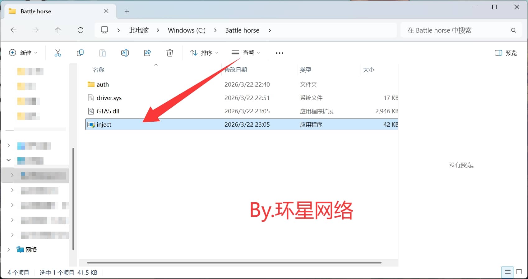Screen dimensions: 528x279
Task: Go up one directory level
Action: [x=58, y=30]
